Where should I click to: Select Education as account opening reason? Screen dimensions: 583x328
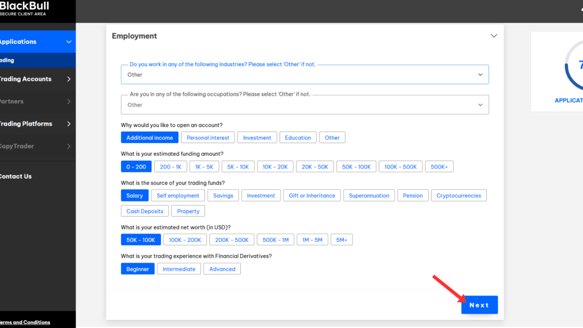pyautogui.click(x=298, y=137)
